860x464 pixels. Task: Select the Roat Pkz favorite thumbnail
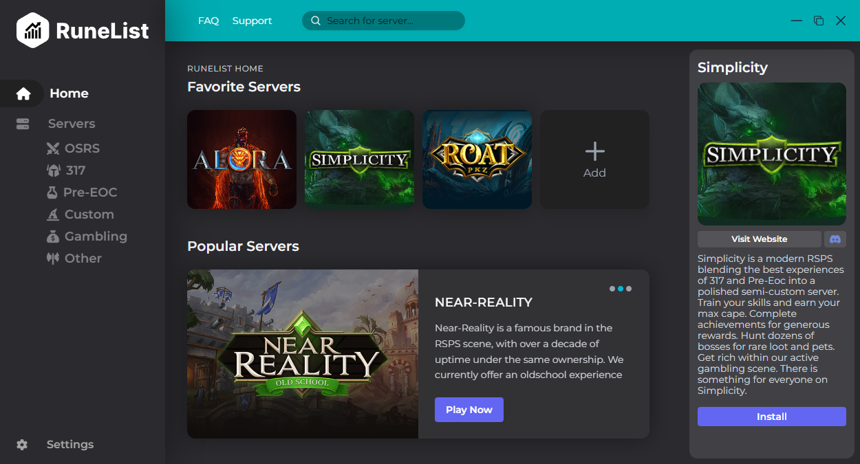pos(477,159)
